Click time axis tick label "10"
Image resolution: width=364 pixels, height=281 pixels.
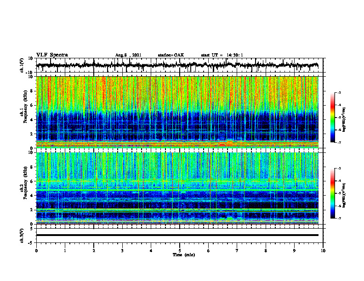[x=323, y=251]
